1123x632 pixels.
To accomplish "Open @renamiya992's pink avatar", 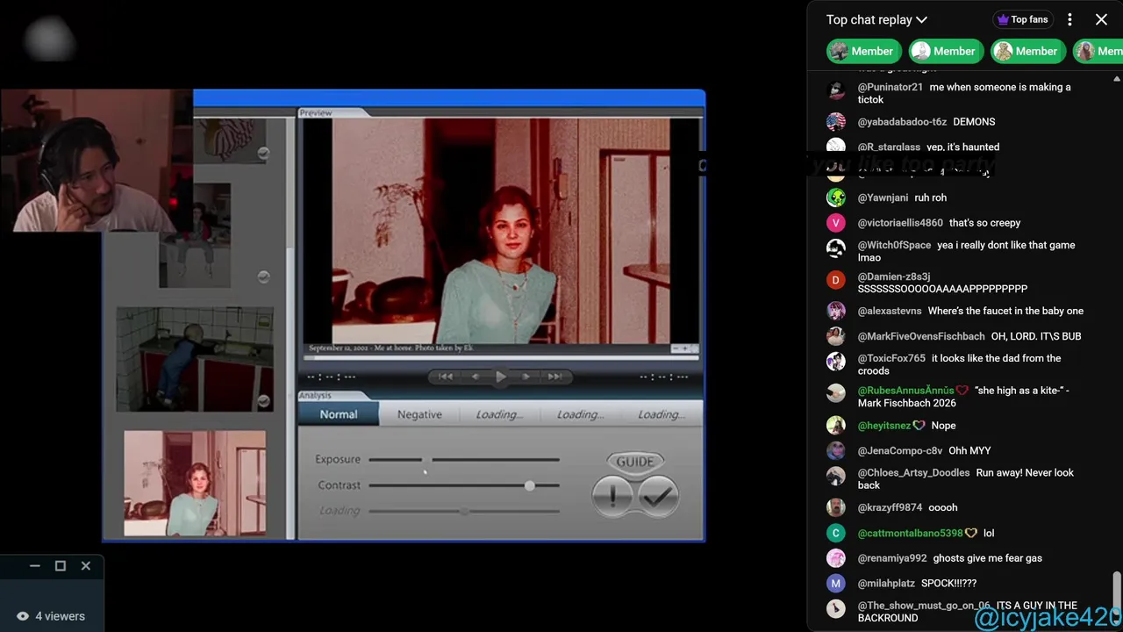I will tap(836, 558).
